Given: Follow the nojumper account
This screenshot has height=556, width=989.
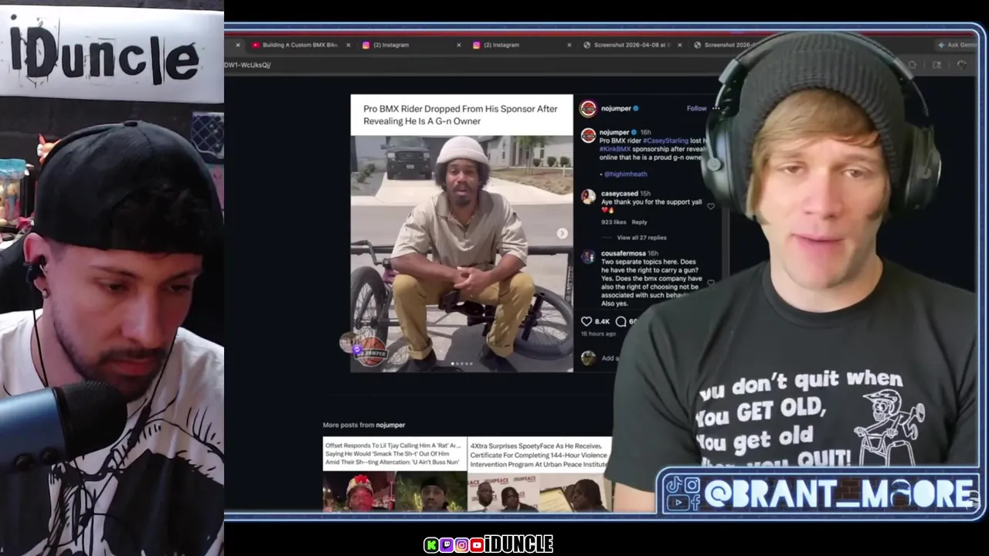Looking at the screenshot, I should (x=696, y=108).
